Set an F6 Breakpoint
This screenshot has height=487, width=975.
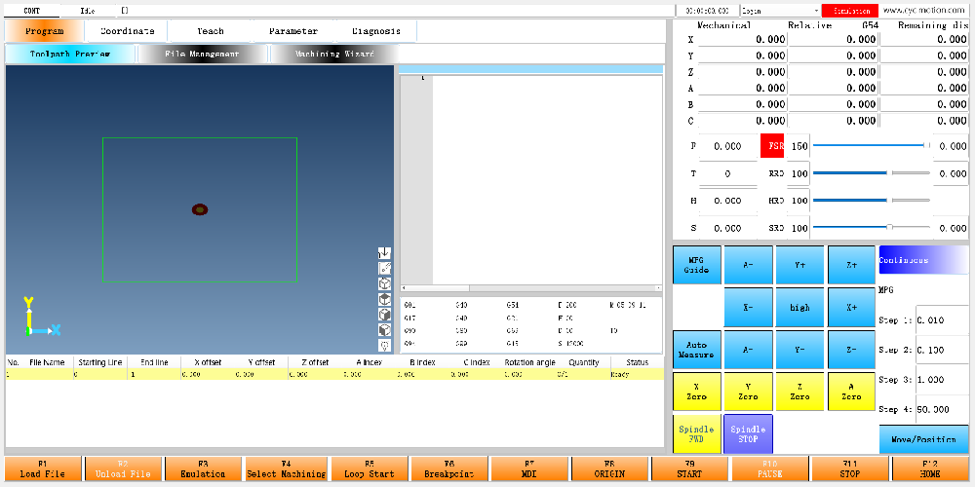448,469
